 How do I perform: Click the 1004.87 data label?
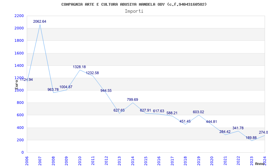tap(66, 87)
